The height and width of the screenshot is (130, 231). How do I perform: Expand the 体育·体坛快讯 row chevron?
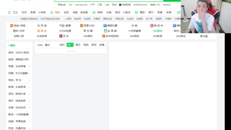click(29, 108)
